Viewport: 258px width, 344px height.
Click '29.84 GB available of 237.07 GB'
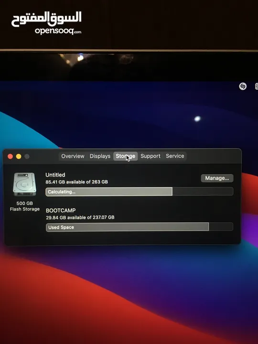pos(80,217)
